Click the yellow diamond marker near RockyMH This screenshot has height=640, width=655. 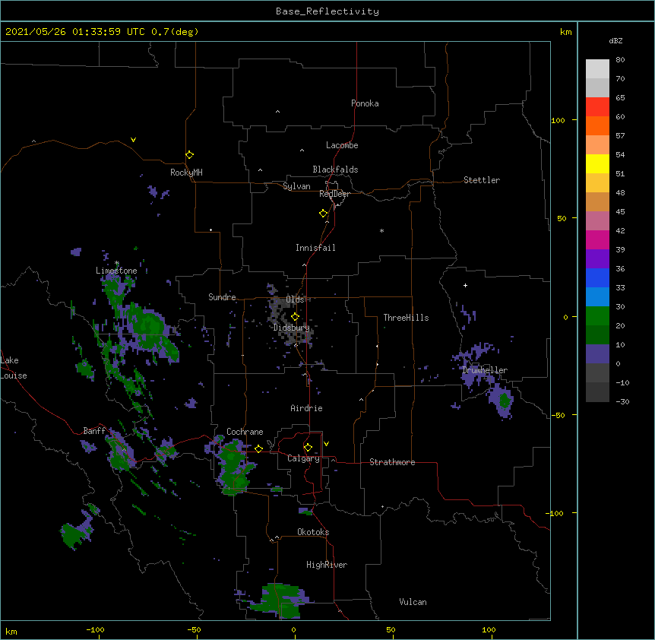pos(189,154)
